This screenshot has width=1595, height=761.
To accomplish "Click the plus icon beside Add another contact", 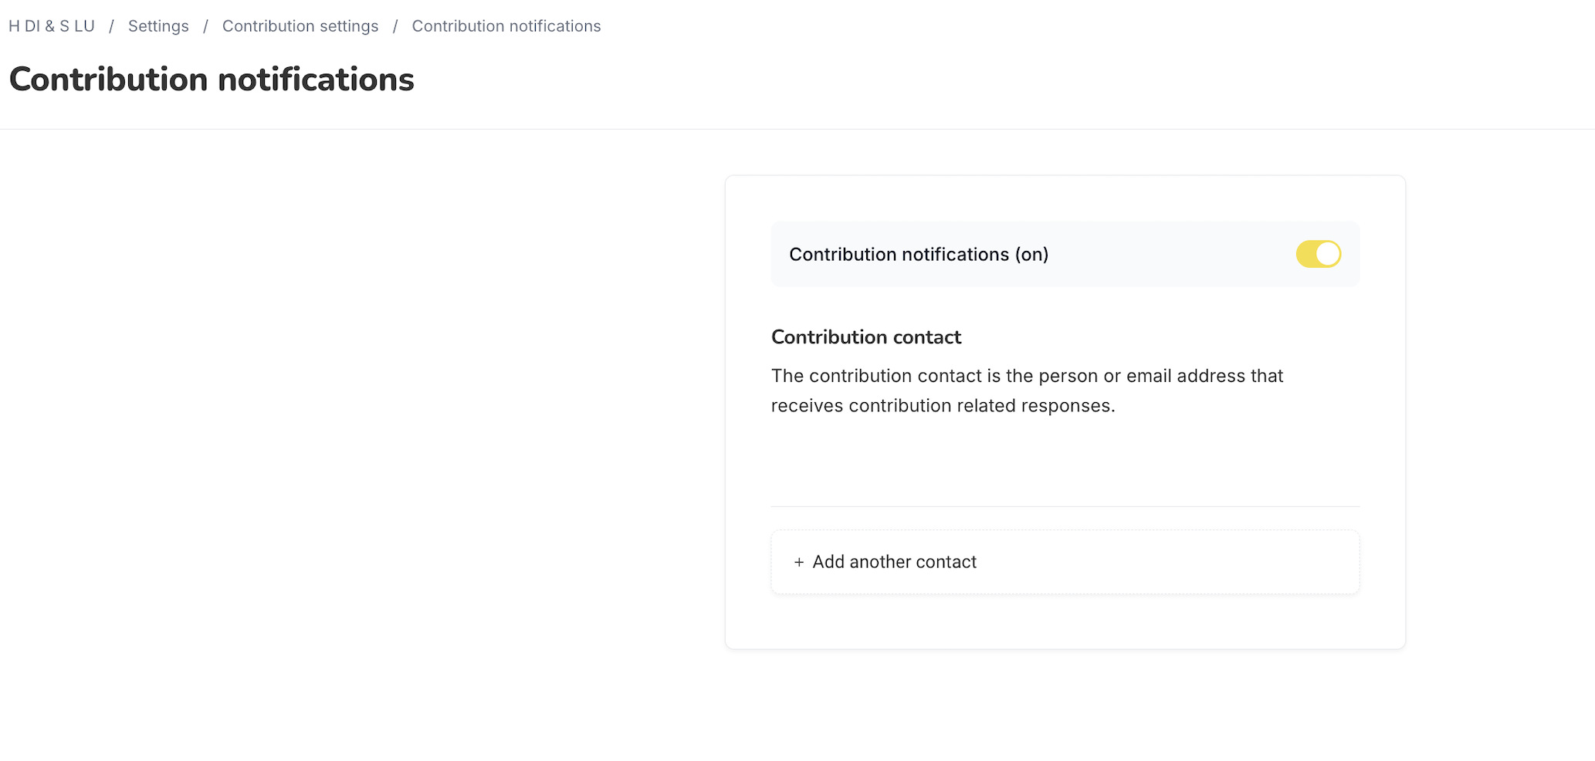I will [x=799, y=563].
